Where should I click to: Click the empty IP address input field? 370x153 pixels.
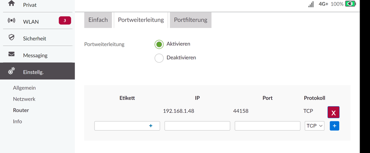197,126
